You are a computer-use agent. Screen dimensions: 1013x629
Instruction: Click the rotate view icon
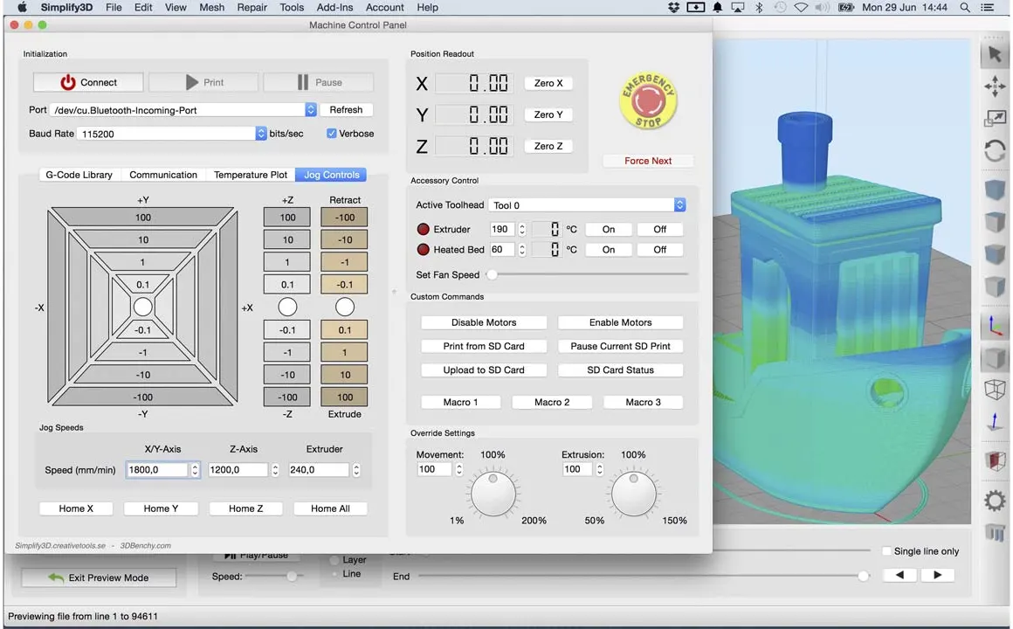coord(995,151)
